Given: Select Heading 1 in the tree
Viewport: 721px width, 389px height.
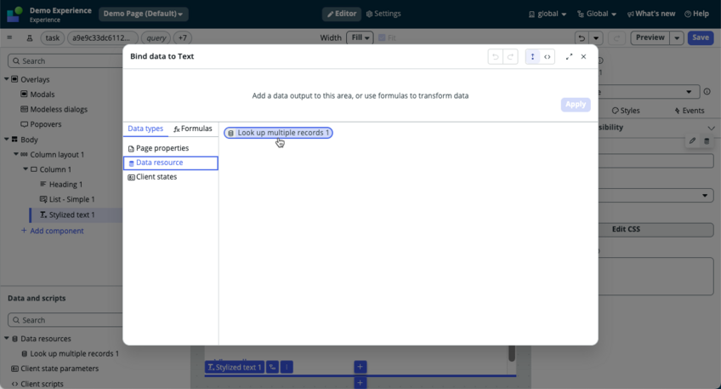Looking at the screenshot, I should [x=61, y=185].
